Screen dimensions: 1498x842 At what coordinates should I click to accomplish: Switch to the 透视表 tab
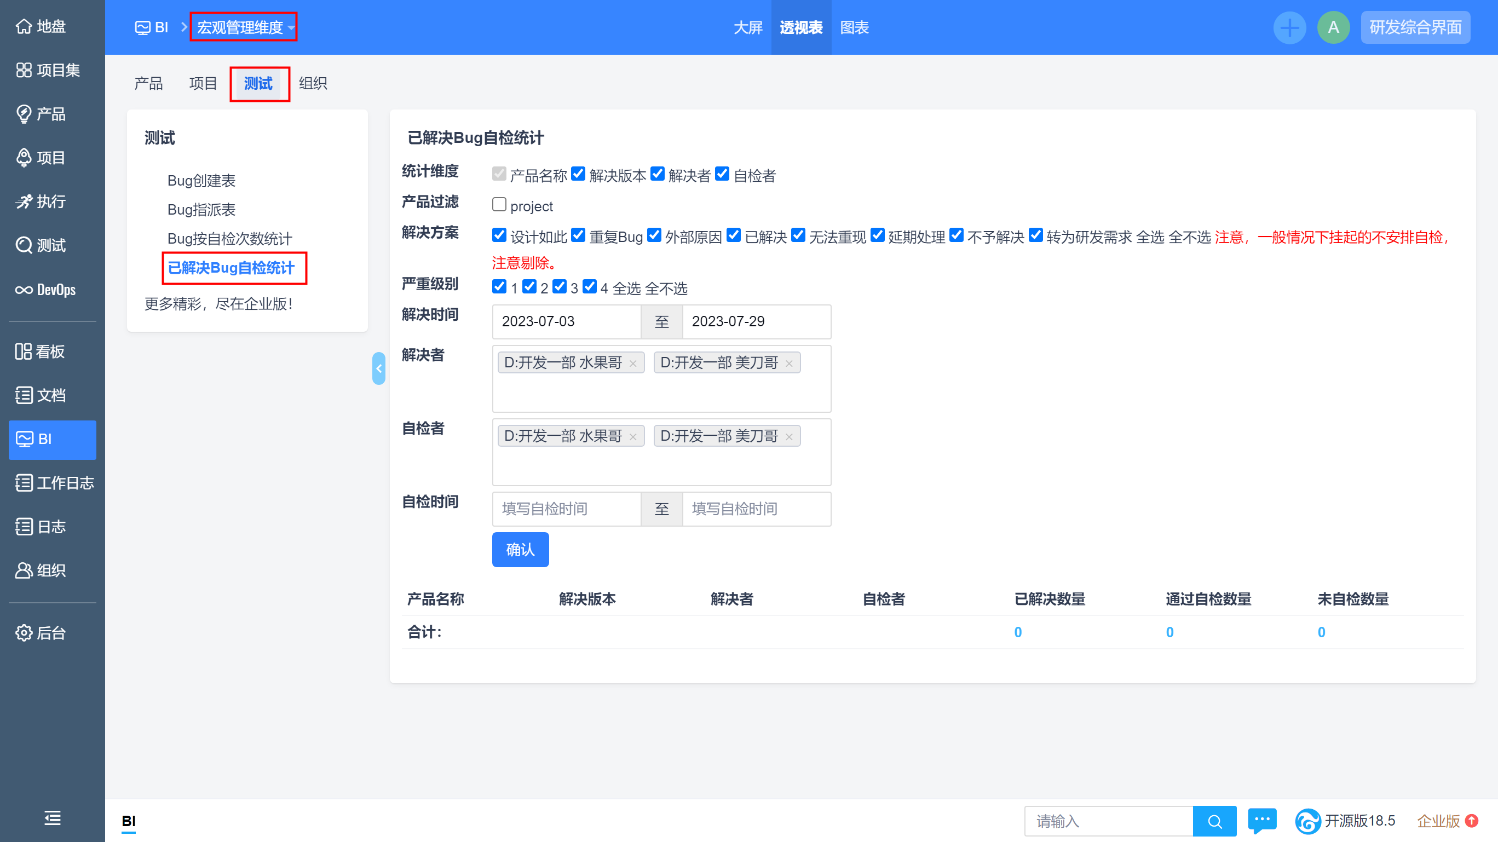(x=801, y=27)
